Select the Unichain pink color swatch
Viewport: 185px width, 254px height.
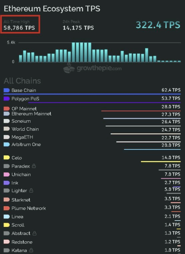[x=7, y=174]
